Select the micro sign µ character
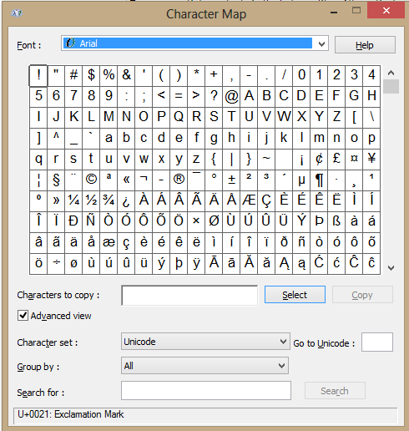This screenshot has height=431, width=409. click(301, 180)
